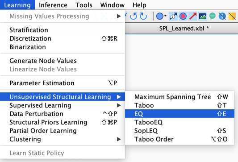Click the redo arrow icon in toolbar
The width and height of the screenshot is (238, 162).
(143, 16)
